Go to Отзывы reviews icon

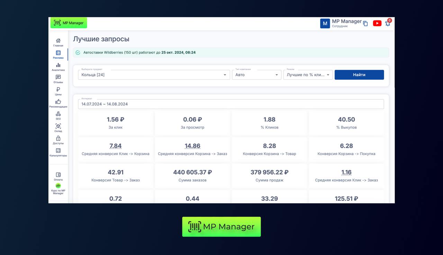[x=58, y=77]
